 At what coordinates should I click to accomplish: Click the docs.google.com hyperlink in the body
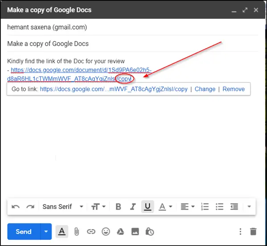[x=79, y=74]
